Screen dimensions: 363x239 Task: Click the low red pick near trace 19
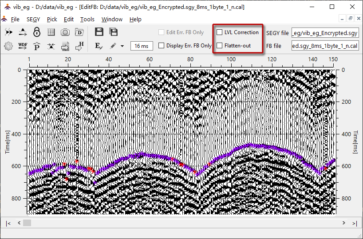[67, 179]
